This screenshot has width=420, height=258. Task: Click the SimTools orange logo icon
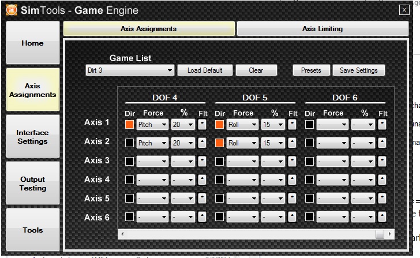pyautogui.click(x=12, y=10)
